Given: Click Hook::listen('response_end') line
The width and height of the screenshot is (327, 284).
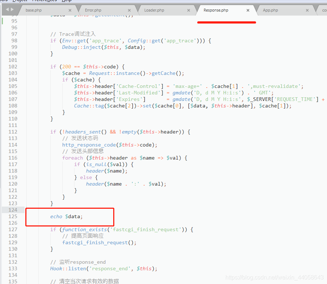Looking at the screenshot, I should [104, 269].
